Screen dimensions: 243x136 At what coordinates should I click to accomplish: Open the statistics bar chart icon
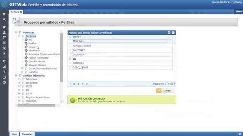4,66
